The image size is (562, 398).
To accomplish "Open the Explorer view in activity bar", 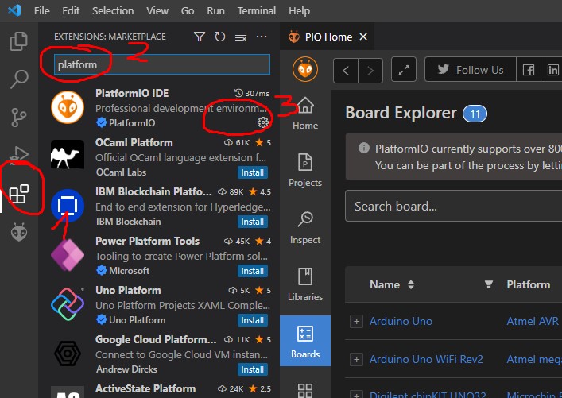I will click(18, 41).
